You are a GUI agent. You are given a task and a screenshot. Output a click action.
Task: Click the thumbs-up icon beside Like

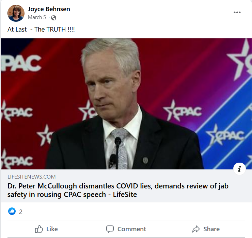click(39, 229)
